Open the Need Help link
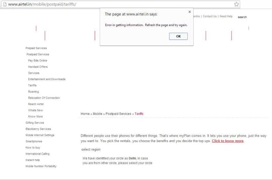 point(226,16)
